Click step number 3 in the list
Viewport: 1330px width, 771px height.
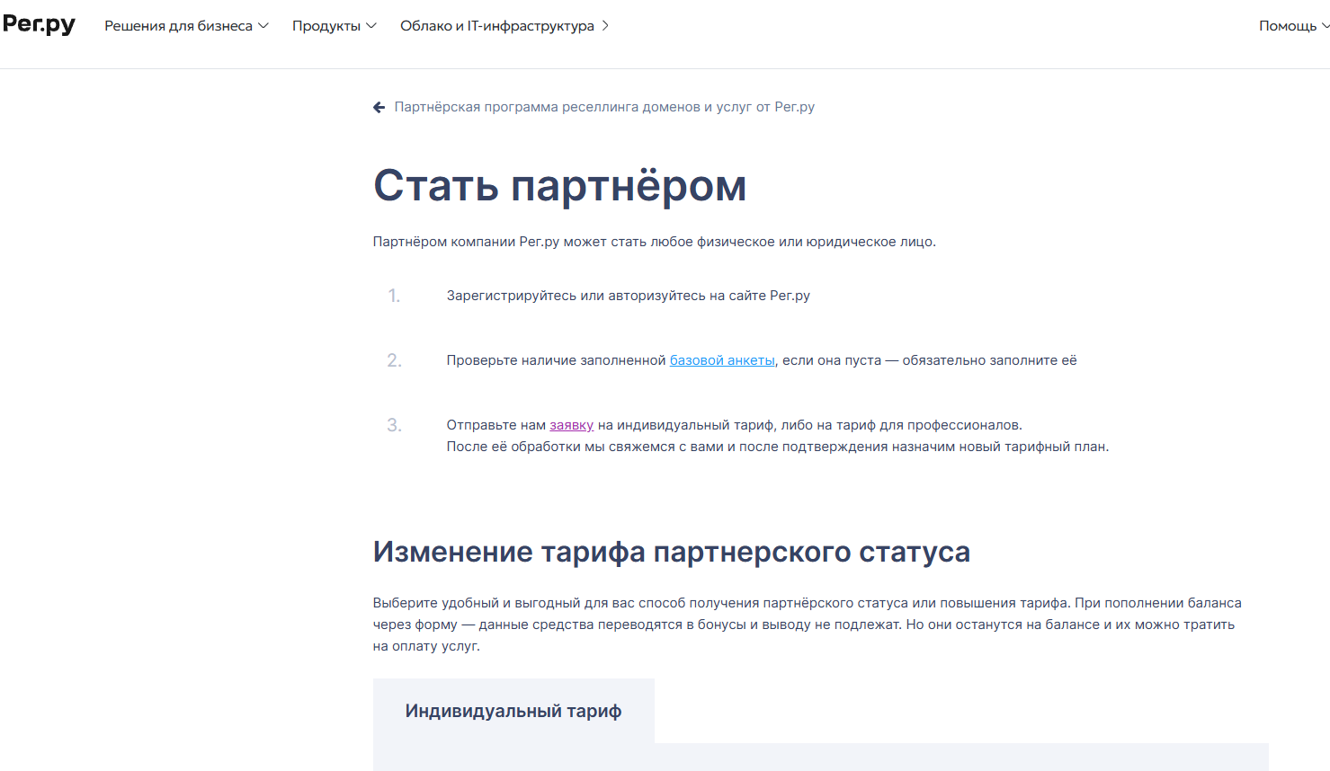394,425
